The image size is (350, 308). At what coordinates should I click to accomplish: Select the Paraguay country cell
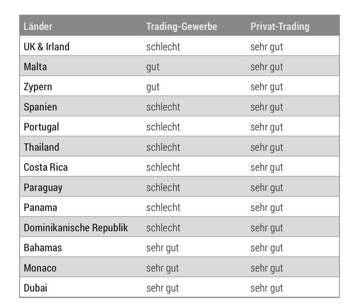click(x=43, y=188)
